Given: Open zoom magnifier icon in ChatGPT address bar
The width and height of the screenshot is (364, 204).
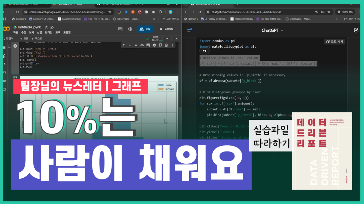Looking at the screenshot, I should tap(317, 12).
